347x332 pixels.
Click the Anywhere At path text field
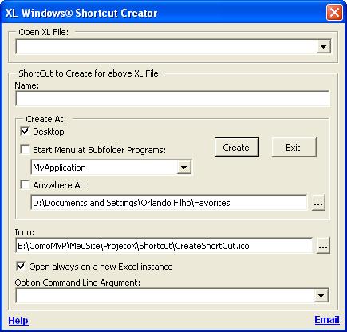point(169,203)
